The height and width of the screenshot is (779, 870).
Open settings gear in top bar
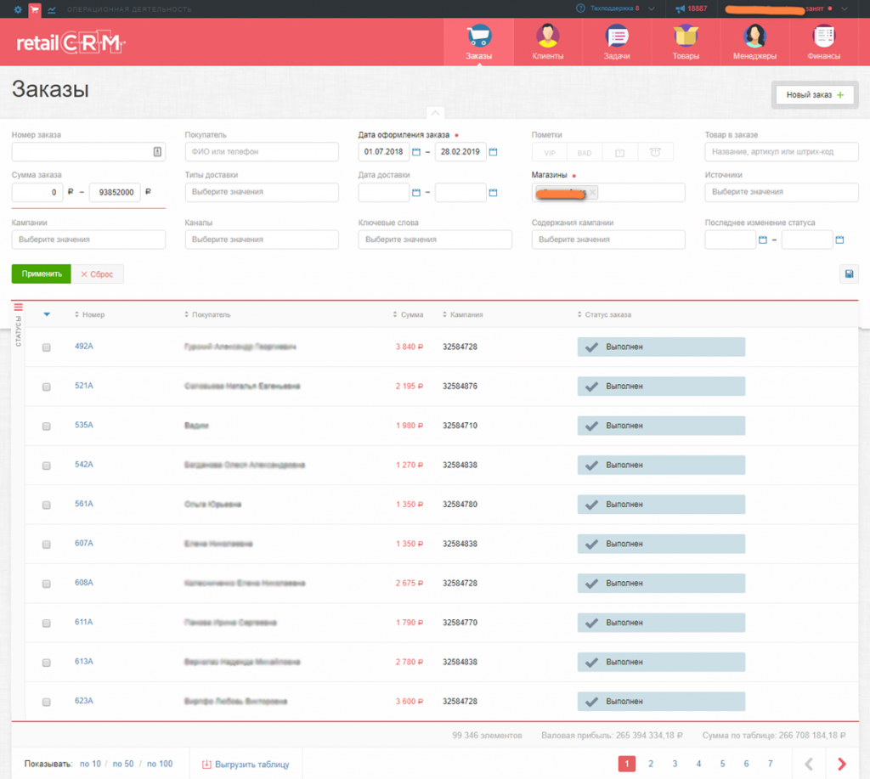(x=18, y=8)
